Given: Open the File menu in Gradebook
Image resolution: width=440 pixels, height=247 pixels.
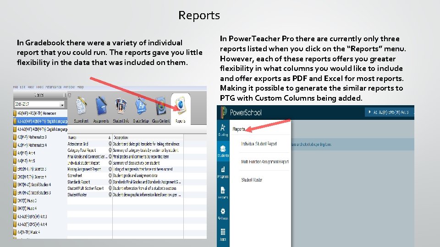Looking at the screenshot, I should click(x=16, y=87).
